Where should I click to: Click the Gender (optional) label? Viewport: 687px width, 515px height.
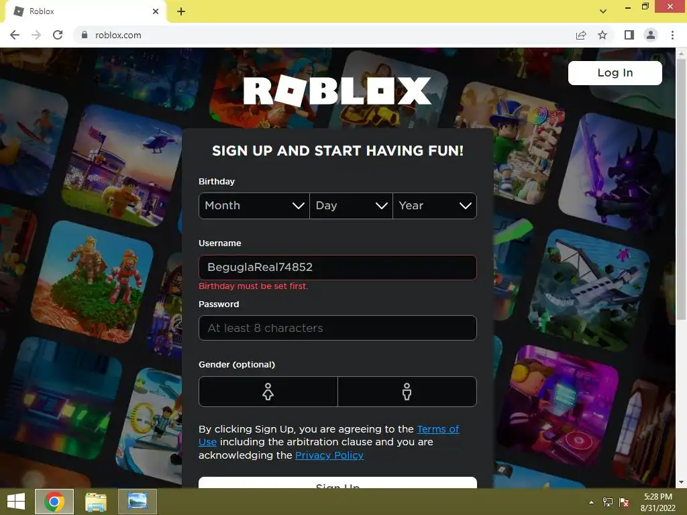[237, 364]
